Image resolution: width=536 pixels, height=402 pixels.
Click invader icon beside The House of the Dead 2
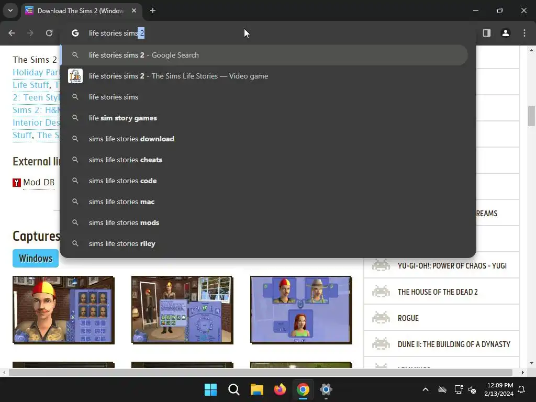click(x=381, y=291)
